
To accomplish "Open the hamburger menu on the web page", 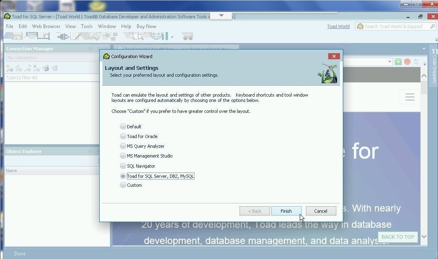I will 410,97.
